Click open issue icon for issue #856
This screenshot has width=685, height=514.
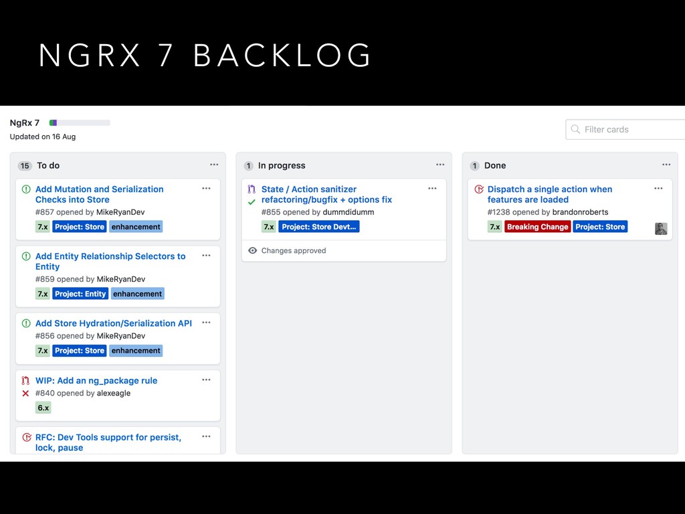click(x=26, y=323)
